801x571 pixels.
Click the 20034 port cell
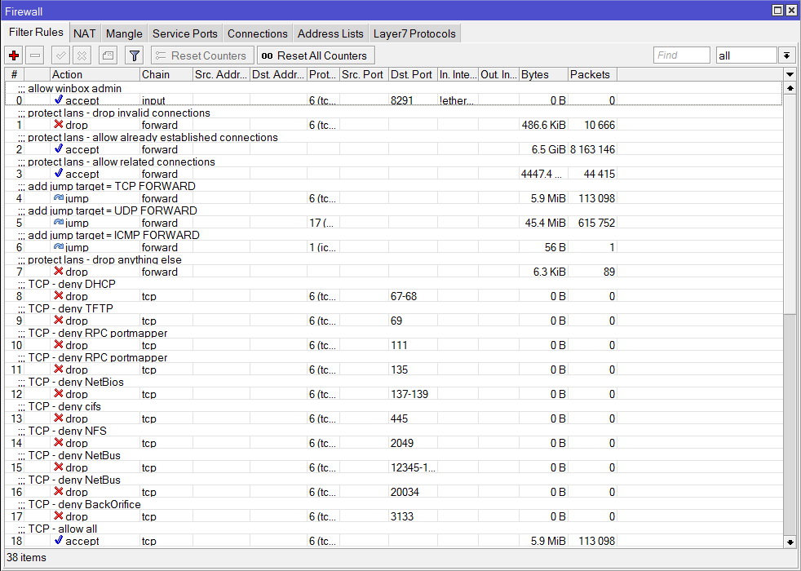click(x=413, y=493)
